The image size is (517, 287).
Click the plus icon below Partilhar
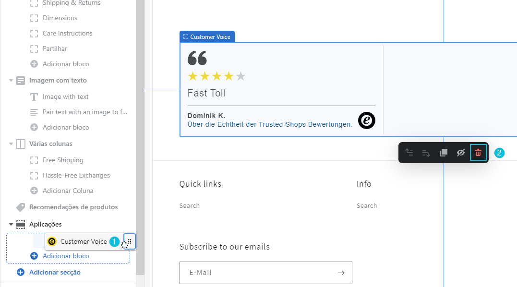click(34, 64)
